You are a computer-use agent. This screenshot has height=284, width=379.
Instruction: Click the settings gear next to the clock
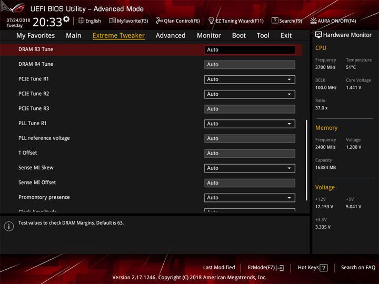pos(66,19)
